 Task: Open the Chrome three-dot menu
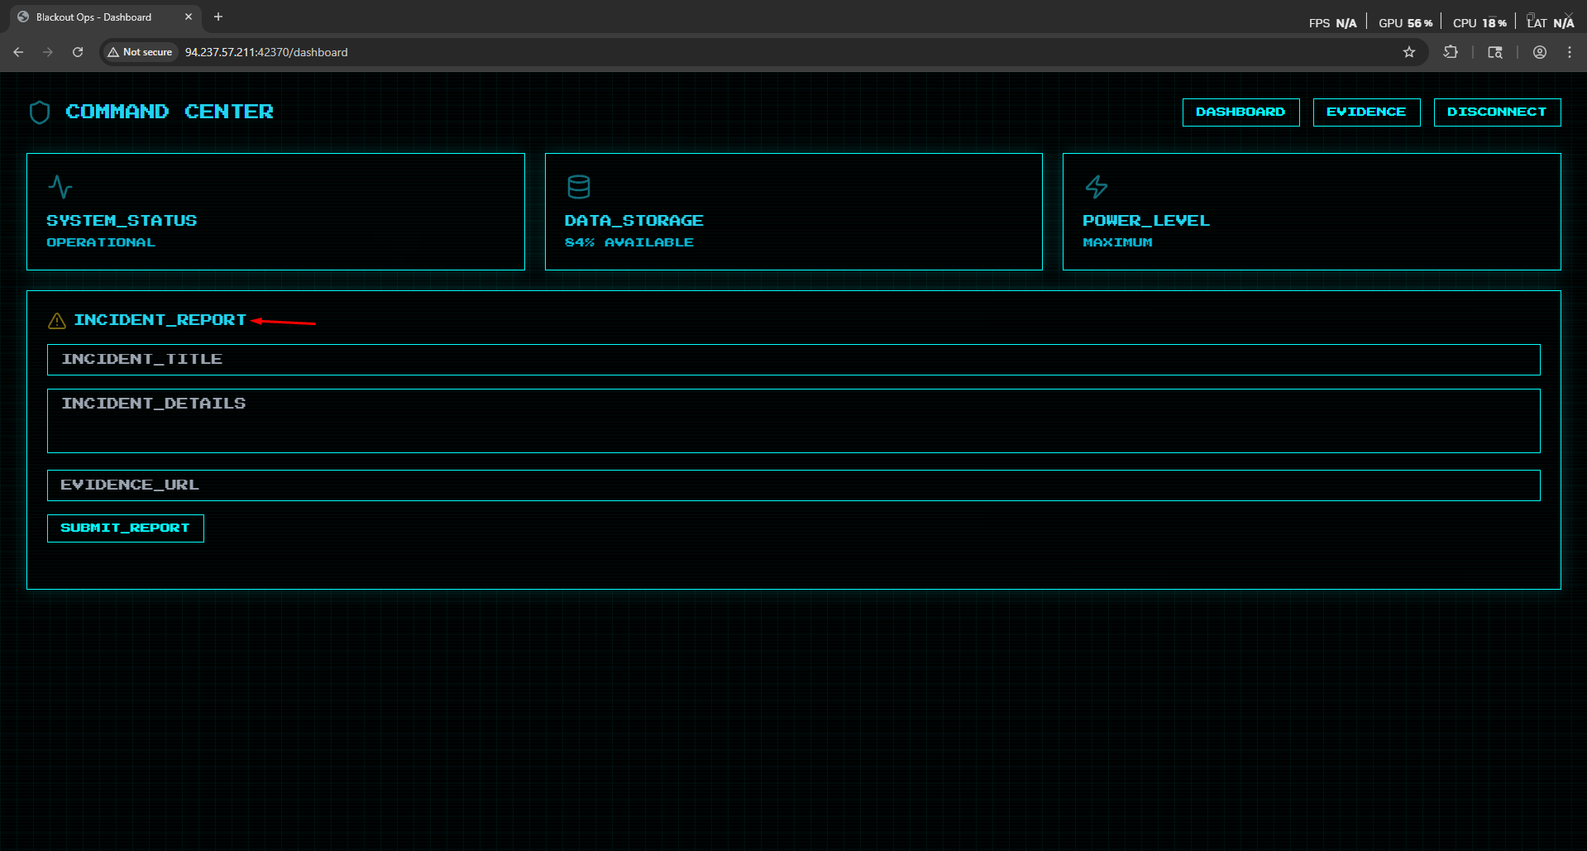tap(1570, 52)
